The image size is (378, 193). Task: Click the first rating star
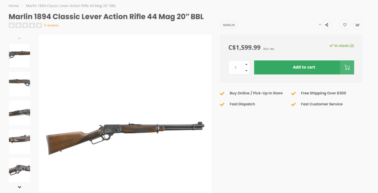11,25
